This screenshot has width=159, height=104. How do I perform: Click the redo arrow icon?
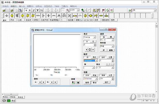[54, 10]
